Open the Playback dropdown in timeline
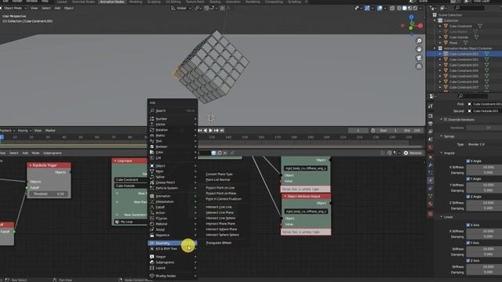 pyautogui.click(x=6, y=131)
